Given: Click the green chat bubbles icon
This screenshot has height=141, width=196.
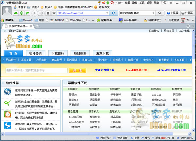Looking at the screenshot, I should (27, 13).
